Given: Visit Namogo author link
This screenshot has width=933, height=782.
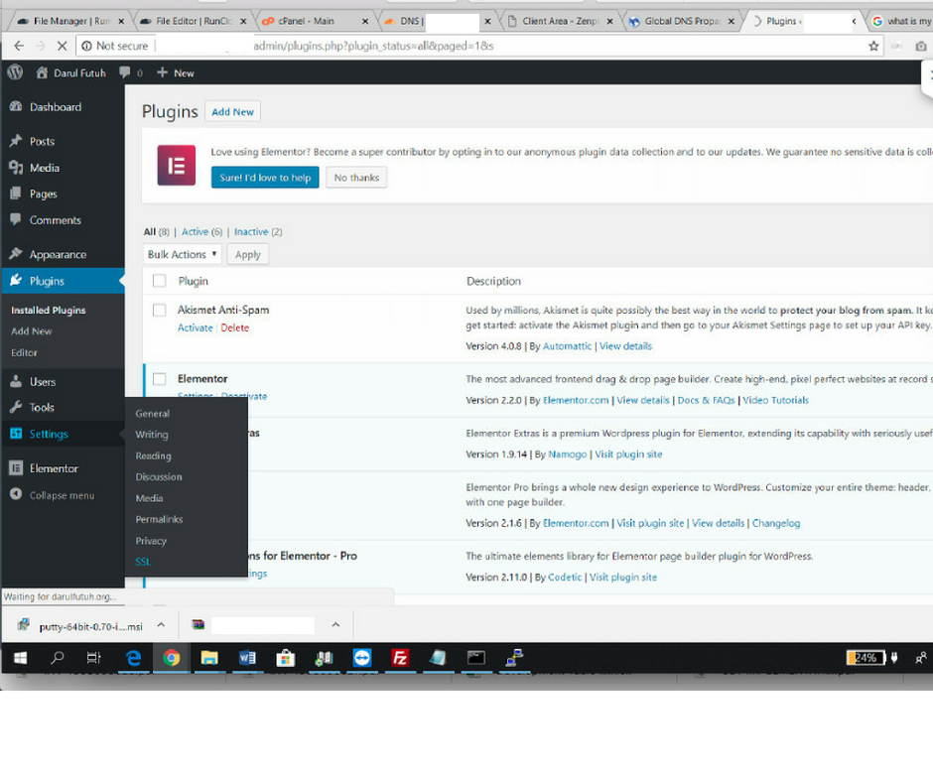Looking at the screenshot, I should pyautogui.click(x=568, y=455).
